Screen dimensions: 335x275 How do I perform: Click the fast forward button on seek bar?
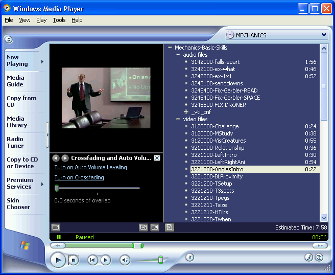(320, 245)
